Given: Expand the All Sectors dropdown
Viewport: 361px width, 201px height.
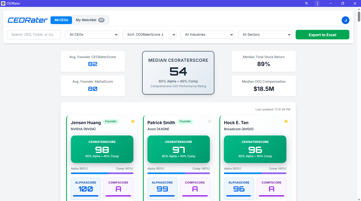Looking at the screenshot, I should [265, 35].
